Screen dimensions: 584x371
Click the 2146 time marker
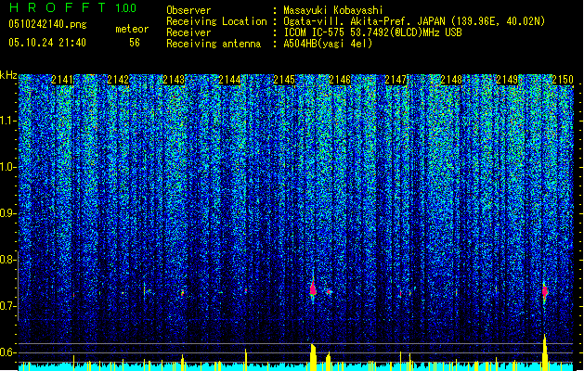tap(340, 80)
